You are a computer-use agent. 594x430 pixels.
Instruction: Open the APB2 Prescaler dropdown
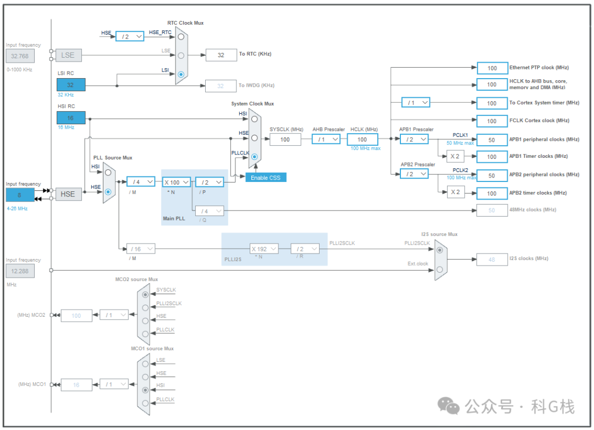click(x=414, y=174)
